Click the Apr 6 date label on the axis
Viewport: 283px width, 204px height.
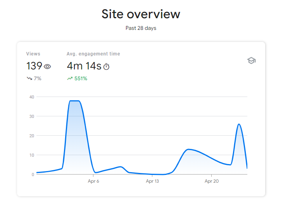point(93,181)
